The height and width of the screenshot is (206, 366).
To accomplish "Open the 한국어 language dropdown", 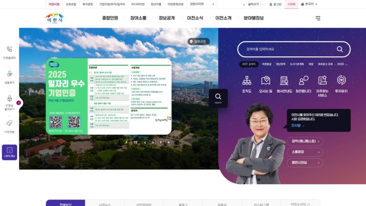I will [x=309, y=4].
